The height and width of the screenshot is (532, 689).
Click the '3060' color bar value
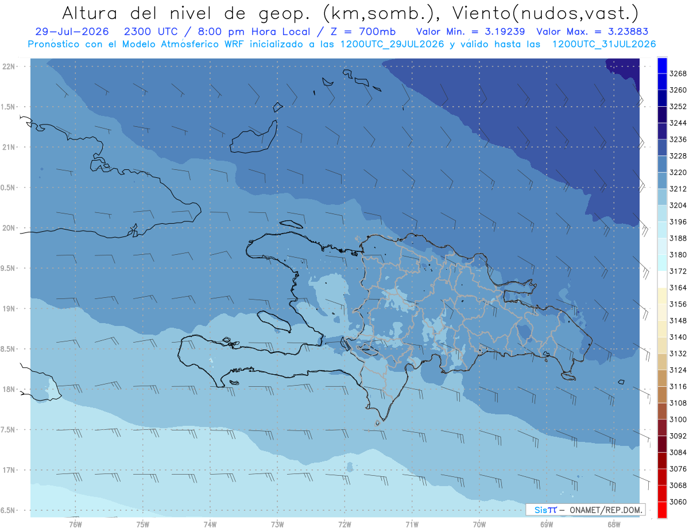pyautogui.click(x=679, y=502)
